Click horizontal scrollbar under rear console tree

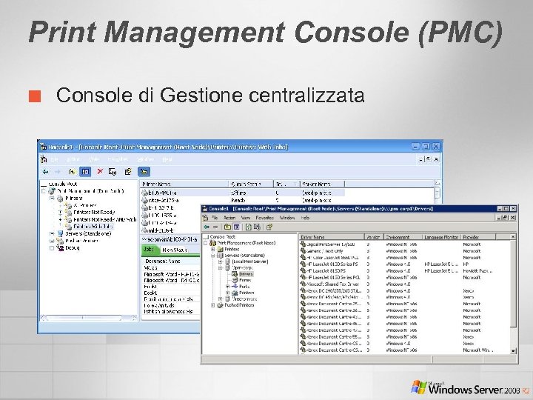coord(89,318)
